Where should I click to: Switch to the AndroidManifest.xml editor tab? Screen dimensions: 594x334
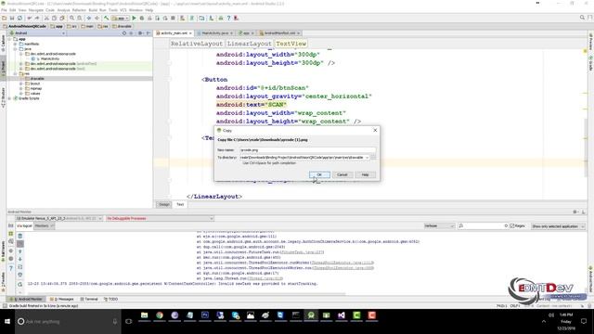[279, 33]
